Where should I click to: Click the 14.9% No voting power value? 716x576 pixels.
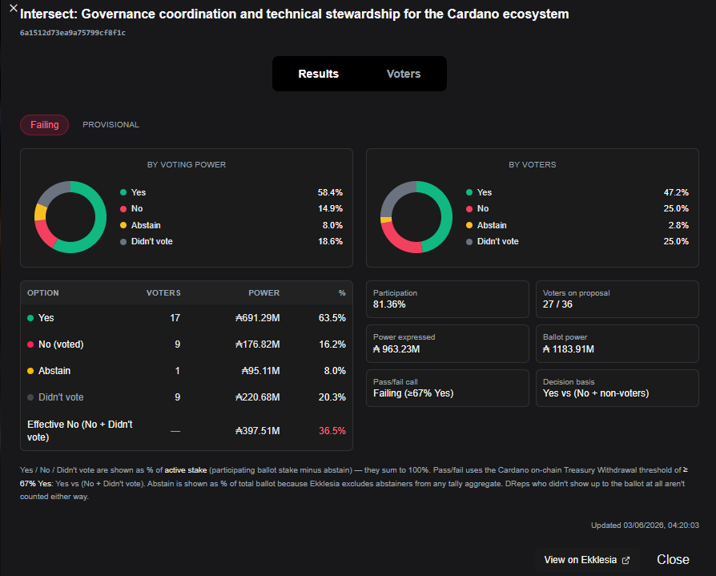(330, 209)
